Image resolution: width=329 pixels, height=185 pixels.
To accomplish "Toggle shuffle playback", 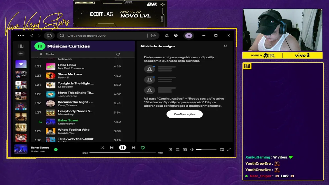I will [x=103, y=148].
